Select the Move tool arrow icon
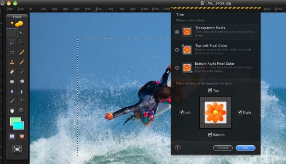 point(22,33)
